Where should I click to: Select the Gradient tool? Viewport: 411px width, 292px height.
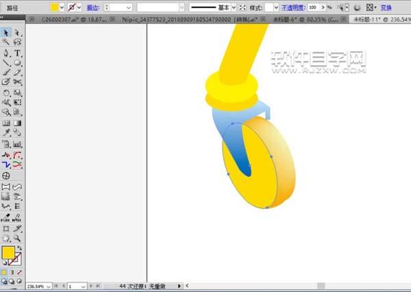[17, 123]
